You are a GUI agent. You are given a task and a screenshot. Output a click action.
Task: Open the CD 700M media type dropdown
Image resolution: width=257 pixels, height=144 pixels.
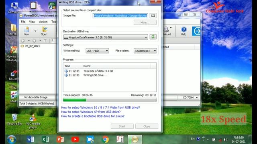click(190, 98)
